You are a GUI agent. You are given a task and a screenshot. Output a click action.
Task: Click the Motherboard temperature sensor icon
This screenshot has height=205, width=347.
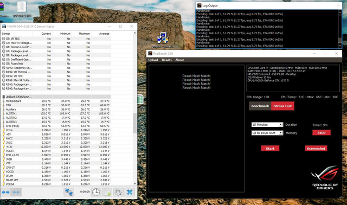pyautogui.click(x=4, y=101)
